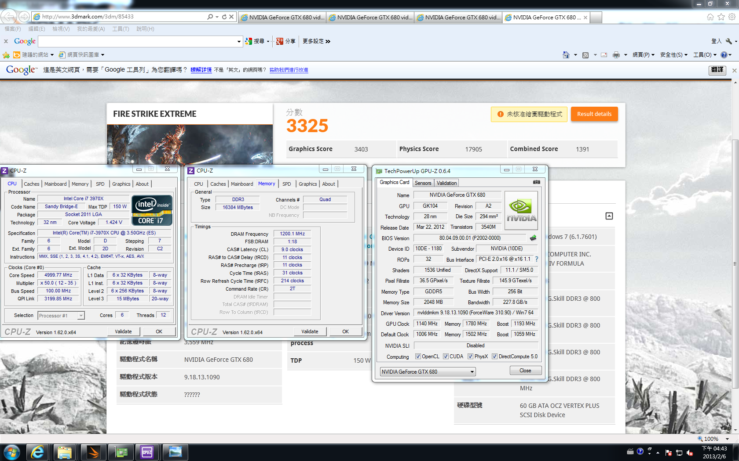Screen dimensions: 739x461
Task: Open the File (F) menu
Action: click(12, 29)
